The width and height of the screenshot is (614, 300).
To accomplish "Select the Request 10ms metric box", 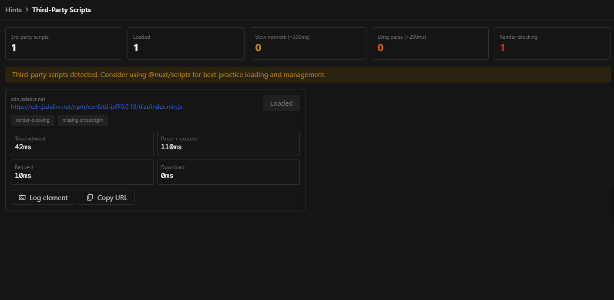I will 82,172.
